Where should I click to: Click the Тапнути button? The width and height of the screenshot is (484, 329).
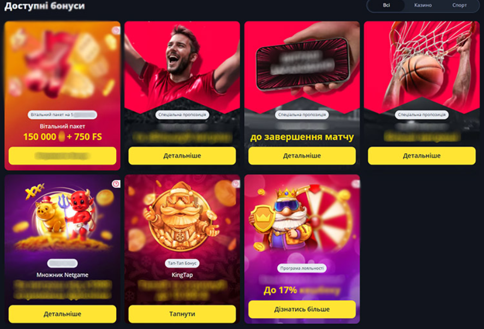click(x=182, y=314)
